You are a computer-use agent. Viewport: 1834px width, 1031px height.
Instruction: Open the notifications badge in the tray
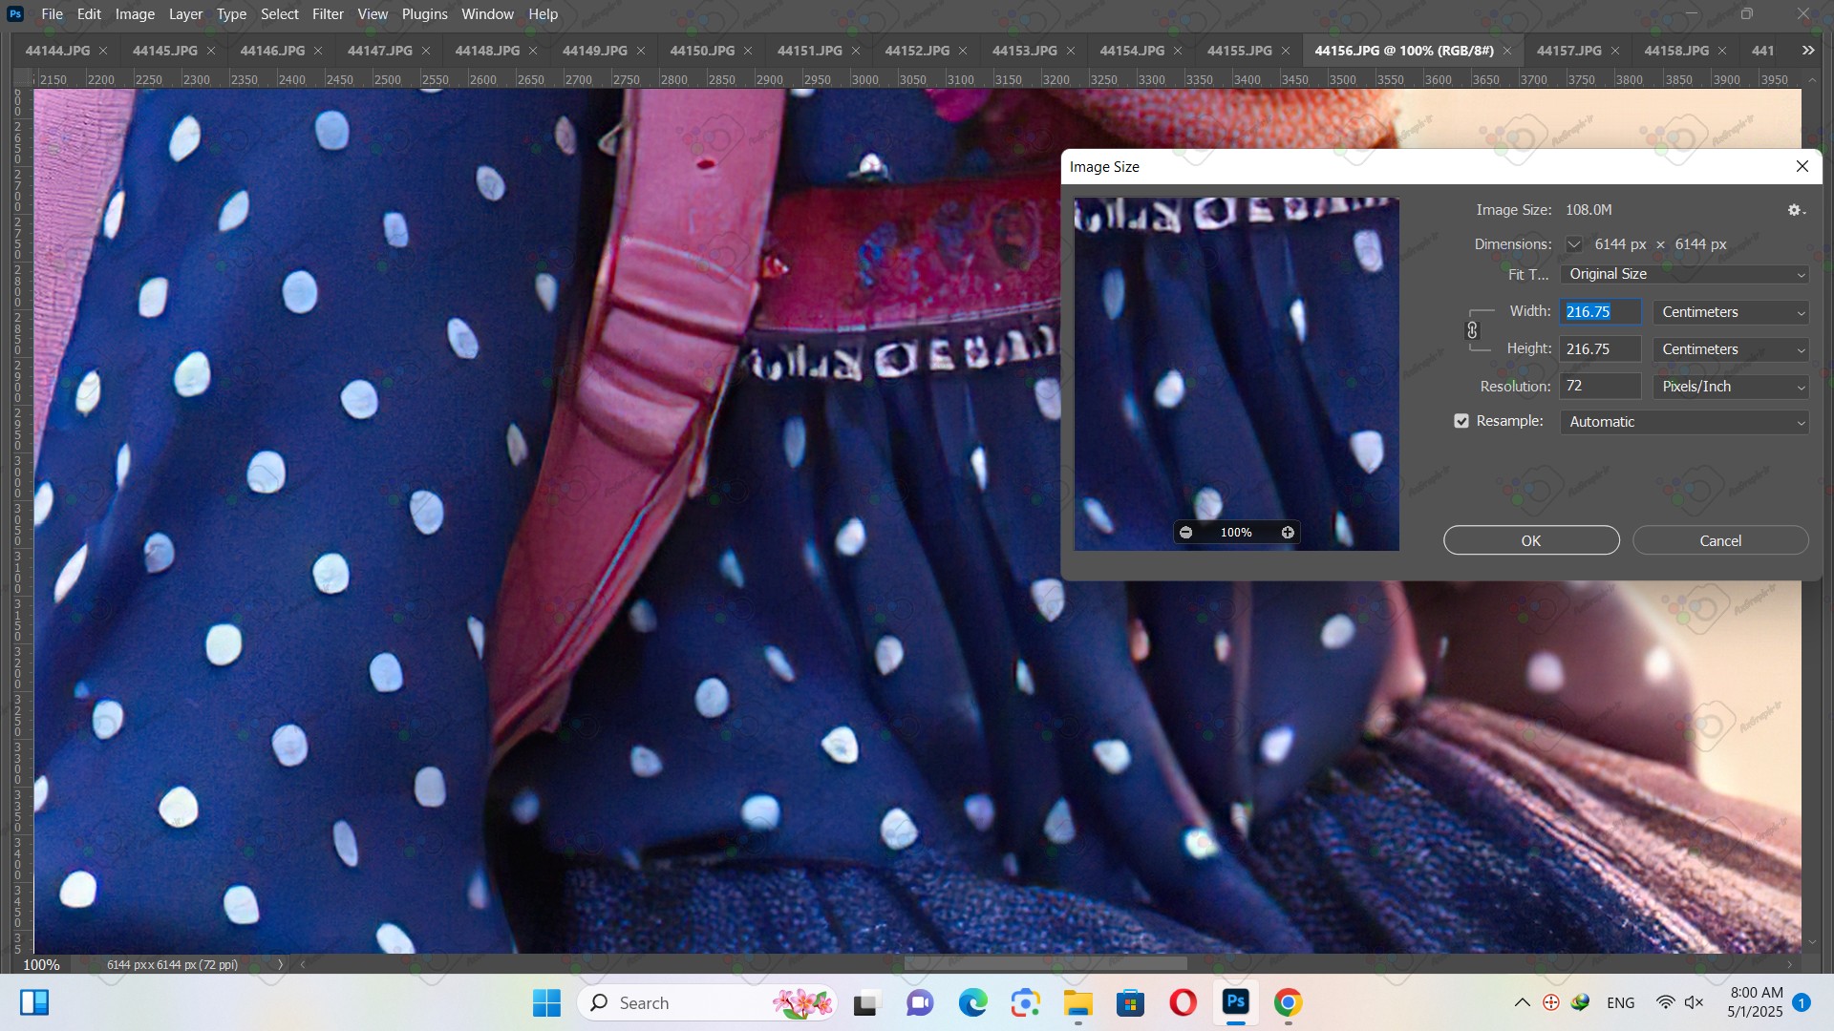[1802, 1003]
